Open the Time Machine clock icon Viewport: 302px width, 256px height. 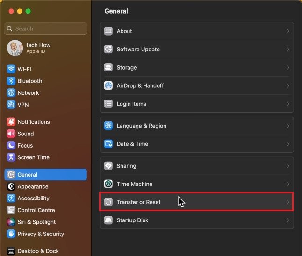[x=108, y=184]
